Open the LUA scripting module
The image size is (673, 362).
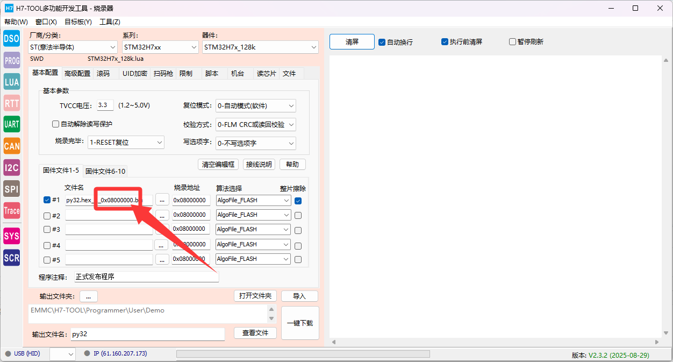(x=11, y=82)
